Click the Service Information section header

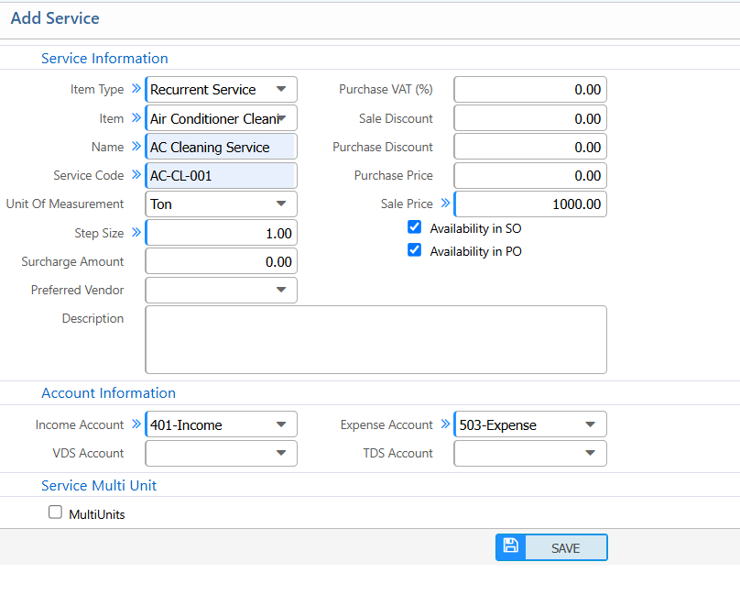click(104, 58)
